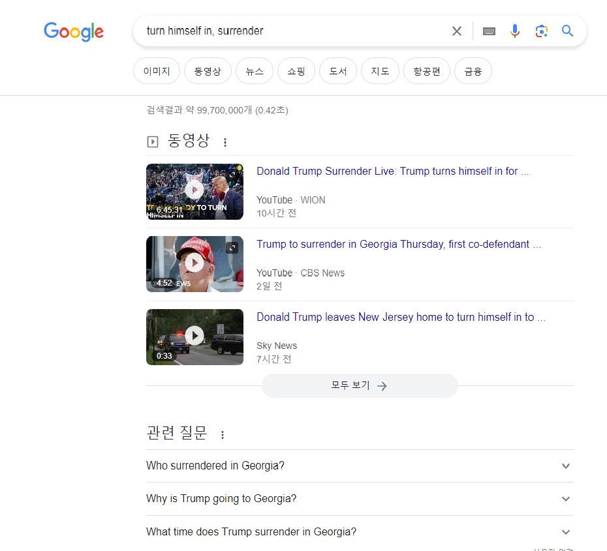
Task: Open the three-dot menu beside 동영상 heading
Action: click(x=225, y=142)
